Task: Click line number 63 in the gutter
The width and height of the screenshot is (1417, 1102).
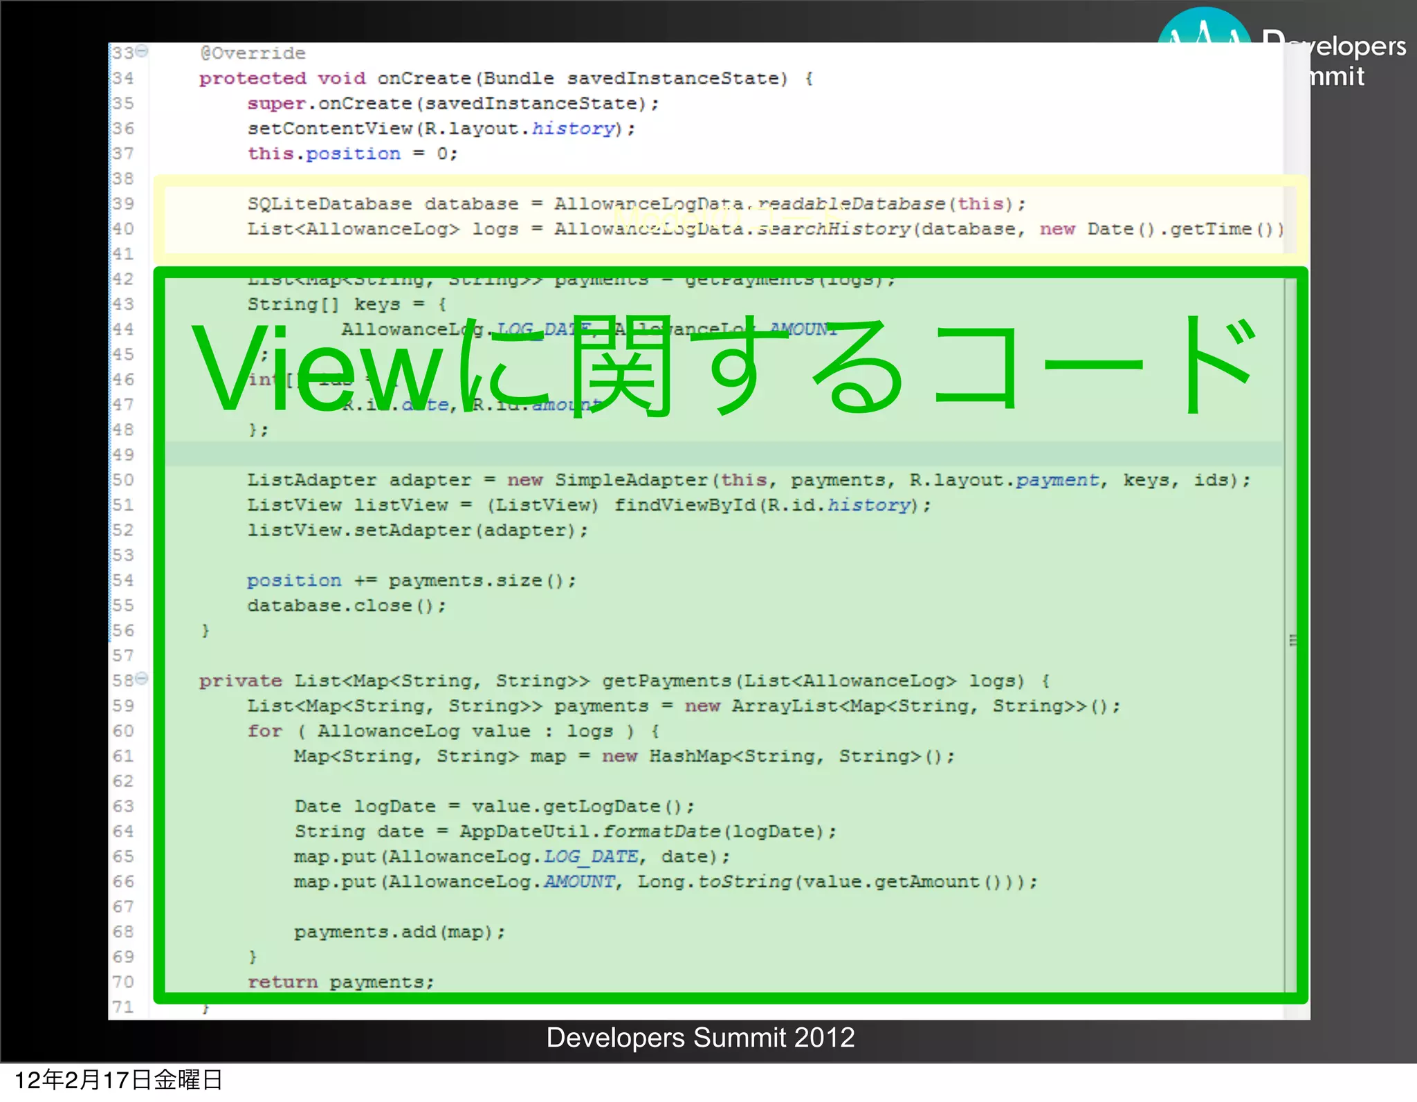Action: [x=123, y=807]
